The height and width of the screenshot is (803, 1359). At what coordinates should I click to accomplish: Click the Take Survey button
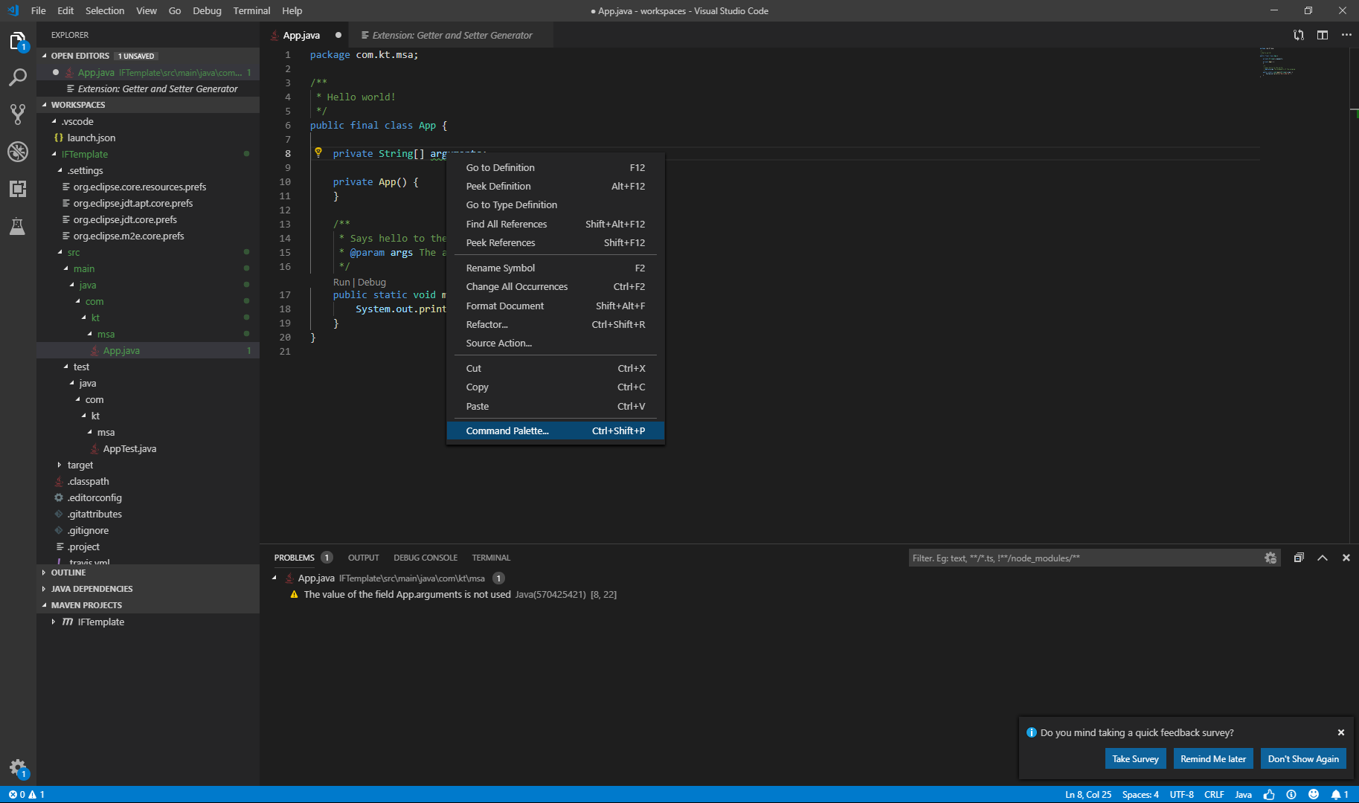[1135, 758]
